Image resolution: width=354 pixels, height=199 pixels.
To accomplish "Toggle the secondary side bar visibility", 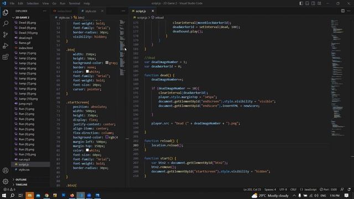I will (x=313, y=3).
